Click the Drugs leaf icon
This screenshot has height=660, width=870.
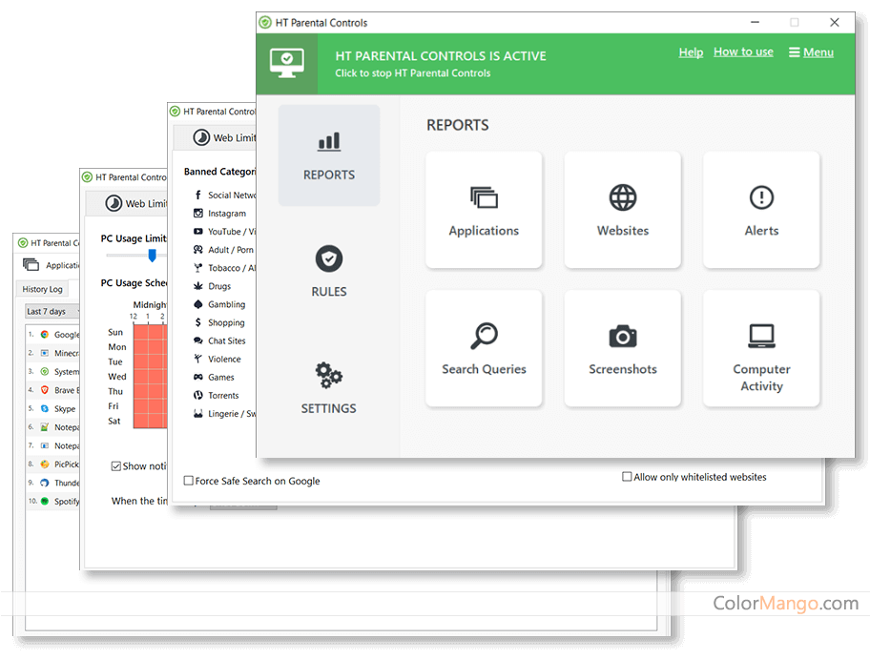(x=198, y=286)
